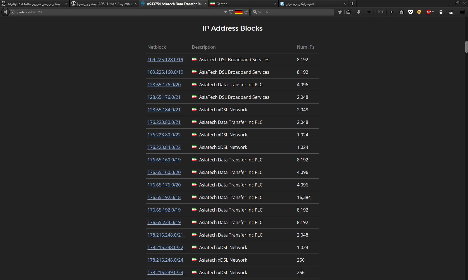Reload the current page
The image size is (468, 280).
click(246, 12)
